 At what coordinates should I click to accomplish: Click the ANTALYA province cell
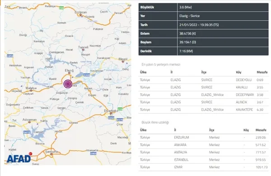tap(181, 153)
